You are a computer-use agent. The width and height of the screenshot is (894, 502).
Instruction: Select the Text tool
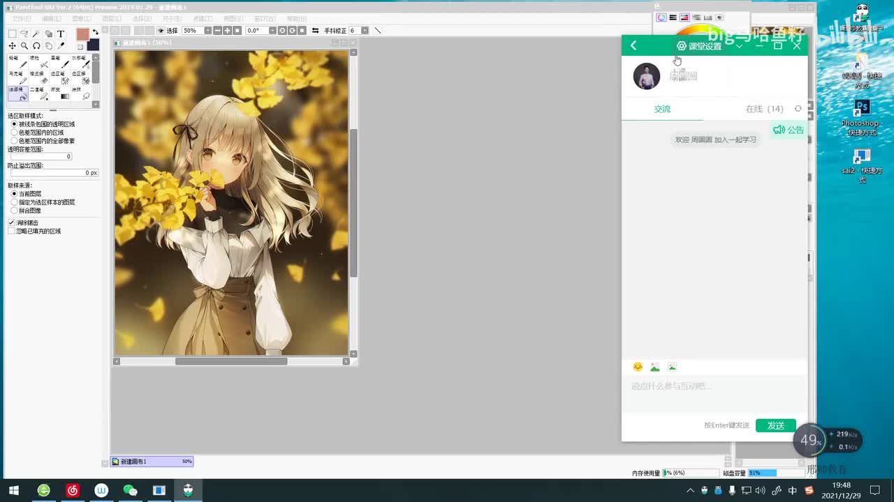[61, 33]
